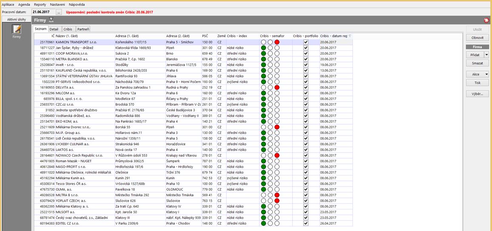Toggle the portfolio checkbox for MILSOFT a.s.
This screenshot has height=231, width=492.
click(306, 212)
